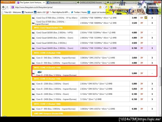This screenshot has height=122, width=162.
Task: Click the product icon beside Core i3 - 2100
Action: coord(33,73)
